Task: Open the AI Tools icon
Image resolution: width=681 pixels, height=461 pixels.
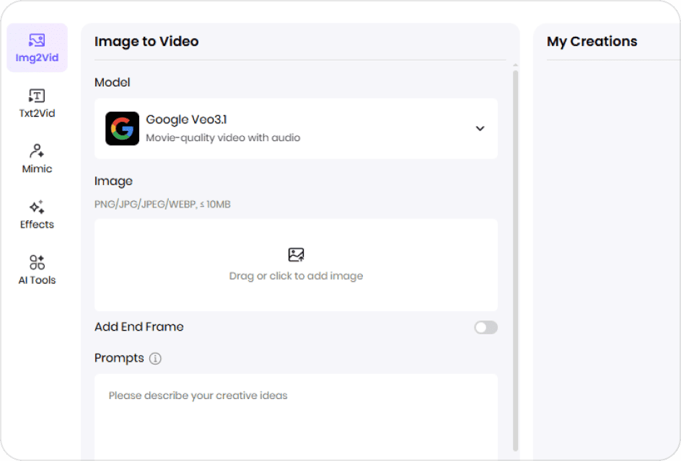Action: (x=37, y=262)
